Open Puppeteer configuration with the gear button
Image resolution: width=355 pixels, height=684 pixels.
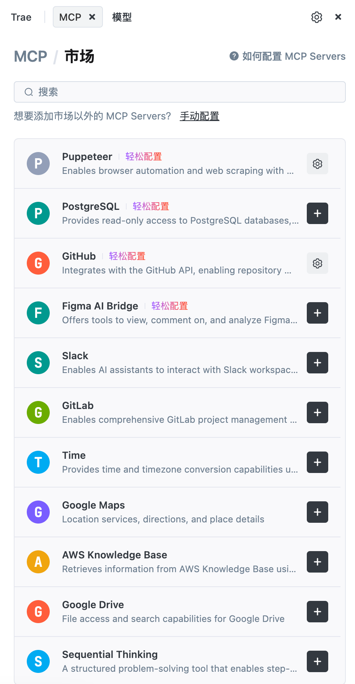pyautogui.click(x=317, y=164)
